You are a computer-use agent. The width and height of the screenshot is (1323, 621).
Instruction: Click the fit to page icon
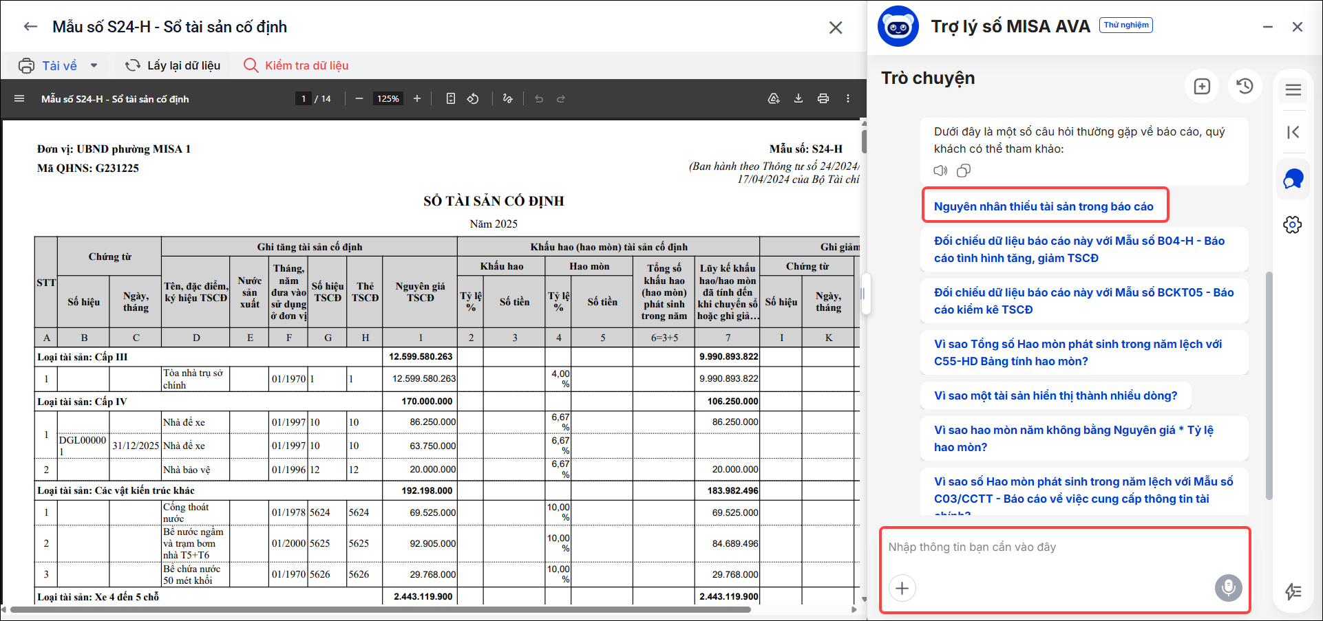tap(451, 98)
